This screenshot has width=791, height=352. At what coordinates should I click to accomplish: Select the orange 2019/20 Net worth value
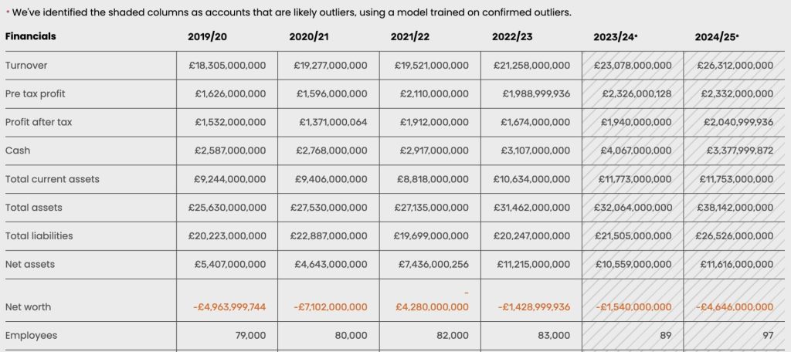[229, 307]
